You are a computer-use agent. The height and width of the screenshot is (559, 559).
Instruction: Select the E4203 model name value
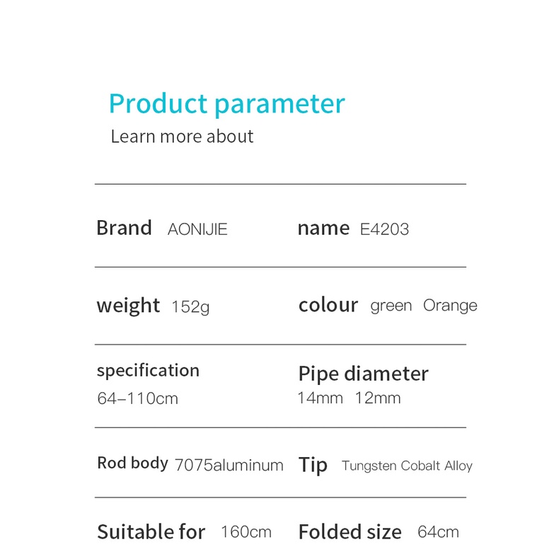click(x=384, y=229)
